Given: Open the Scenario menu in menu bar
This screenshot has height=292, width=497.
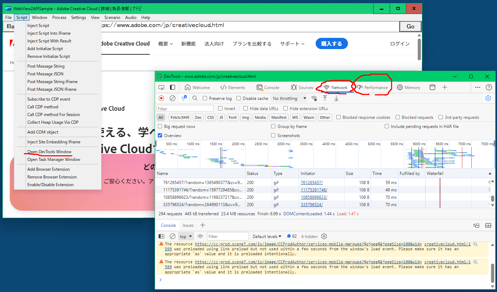Looking at the screenshot, I should tap(112, 18).
